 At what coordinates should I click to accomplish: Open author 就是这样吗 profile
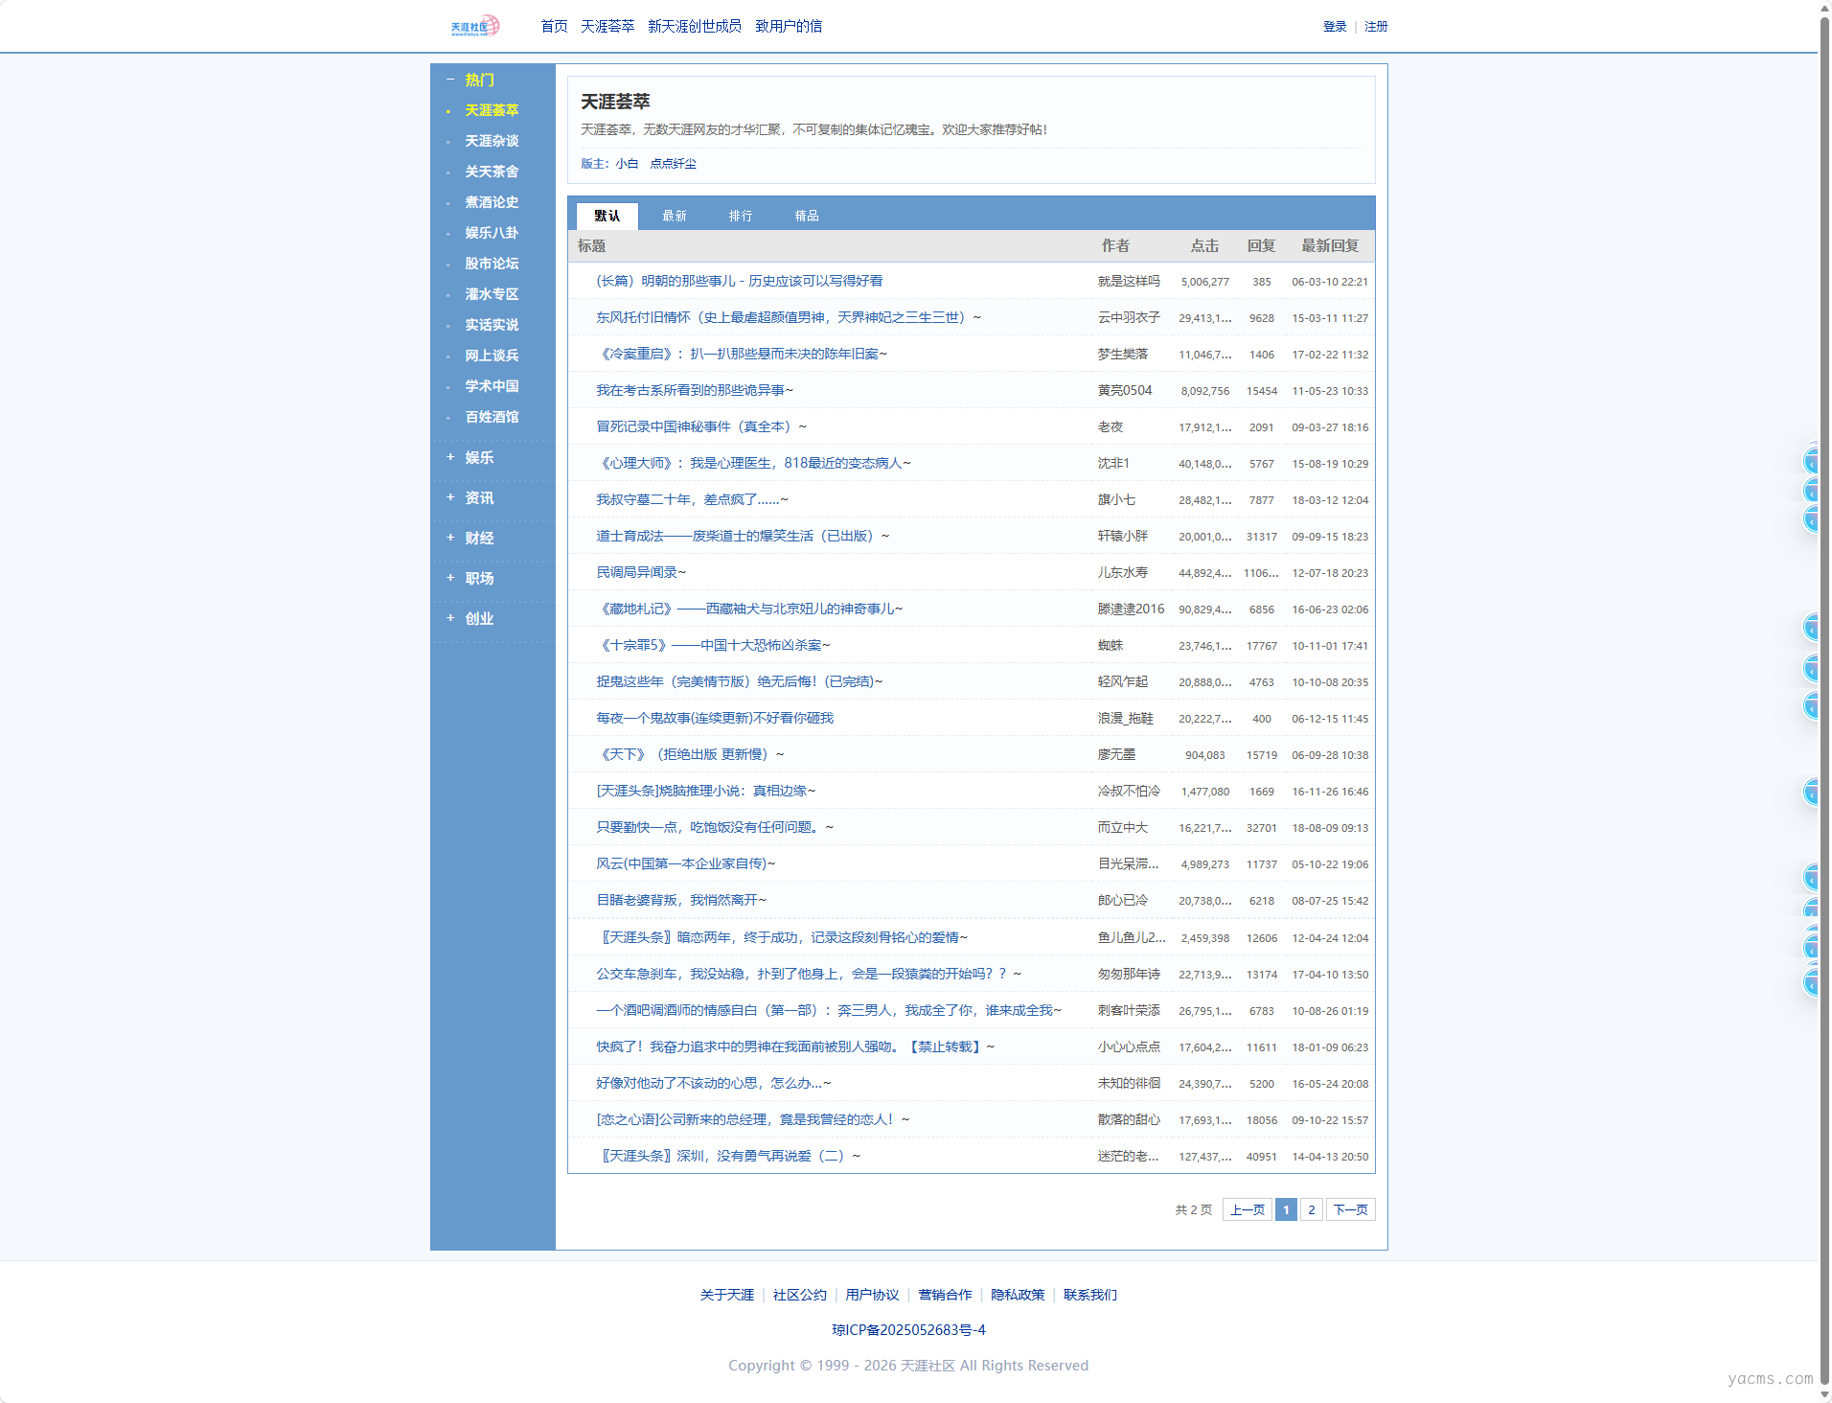1129,281
